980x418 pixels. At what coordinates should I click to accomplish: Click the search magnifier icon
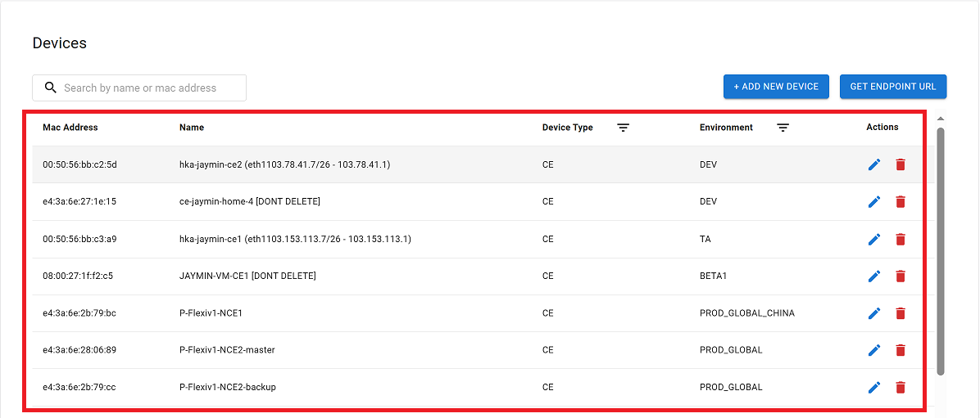click(51, 88)
